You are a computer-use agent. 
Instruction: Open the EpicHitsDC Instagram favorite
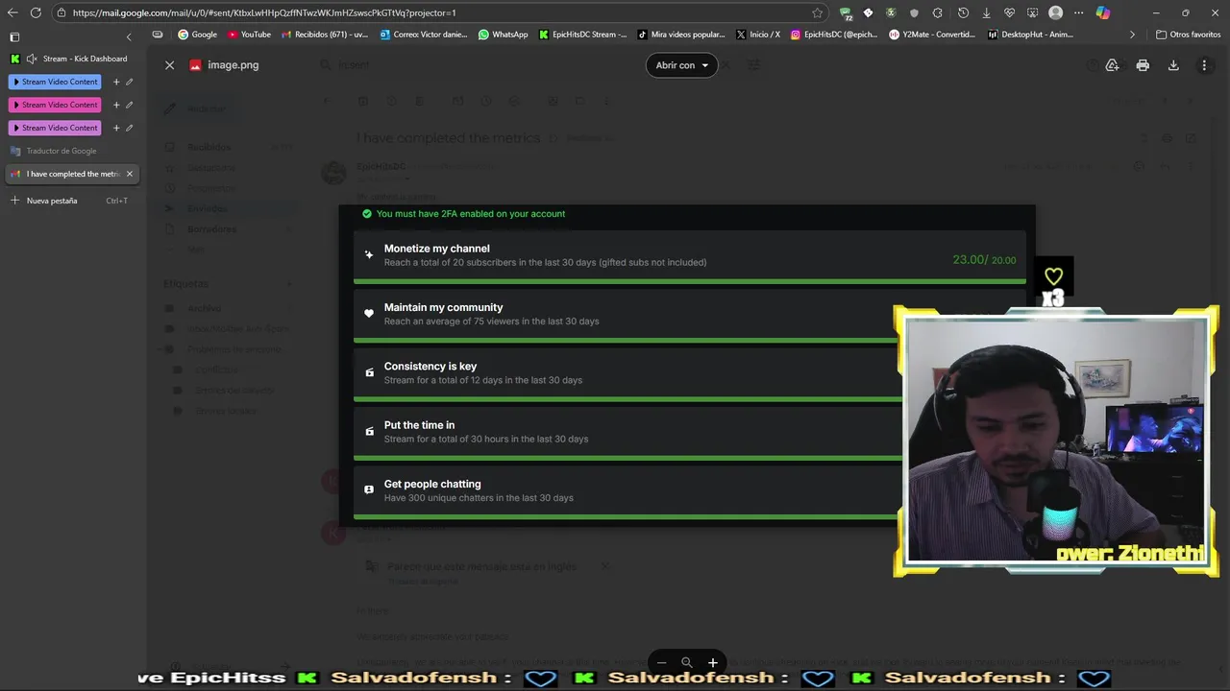pos(835,35)
